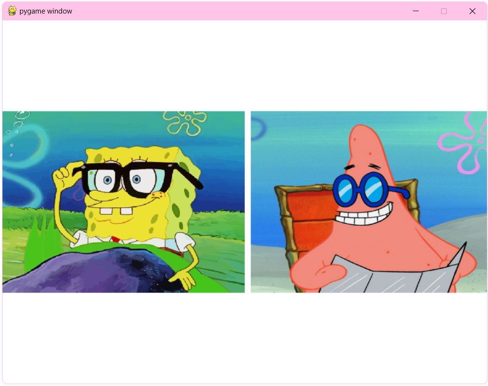The image size is (488, 386).
Task: Click the disabled maximize button
Action: click(x=443, y=11)
